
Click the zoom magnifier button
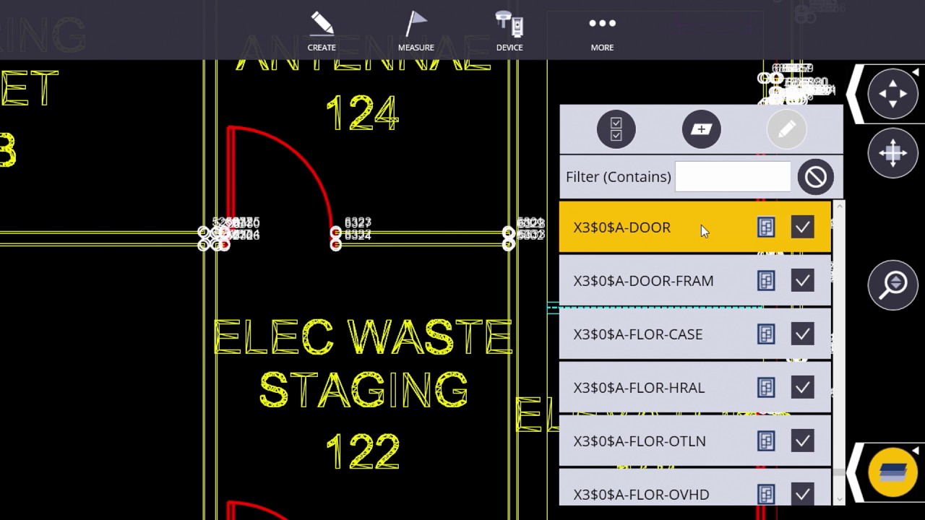click(x=893, y=285)
